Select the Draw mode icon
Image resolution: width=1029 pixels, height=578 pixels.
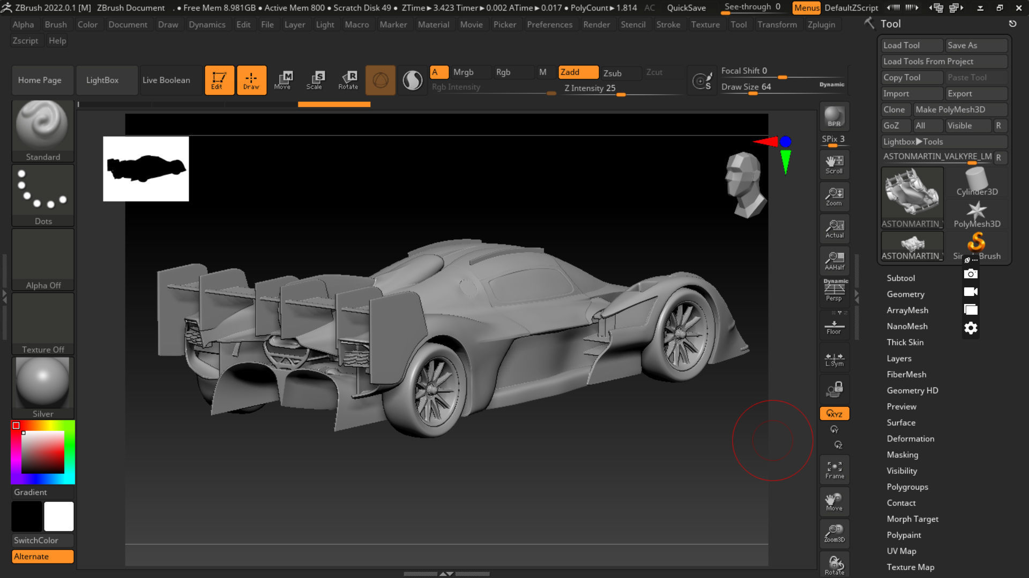tap(251, 80)
